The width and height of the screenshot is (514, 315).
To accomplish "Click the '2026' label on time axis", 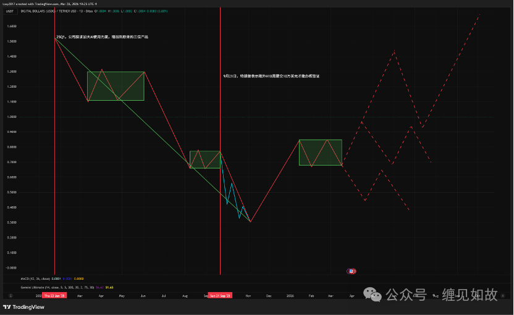I will 290,296.
